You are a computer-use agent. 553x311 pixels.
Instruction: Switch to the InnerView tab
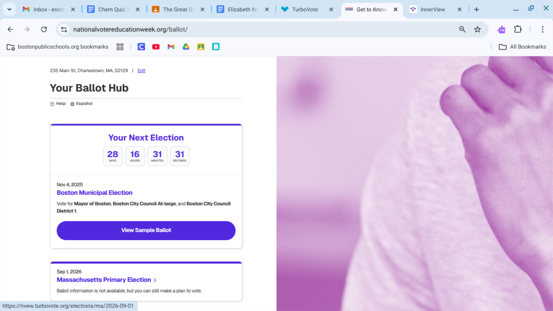(x=436, y=10)
